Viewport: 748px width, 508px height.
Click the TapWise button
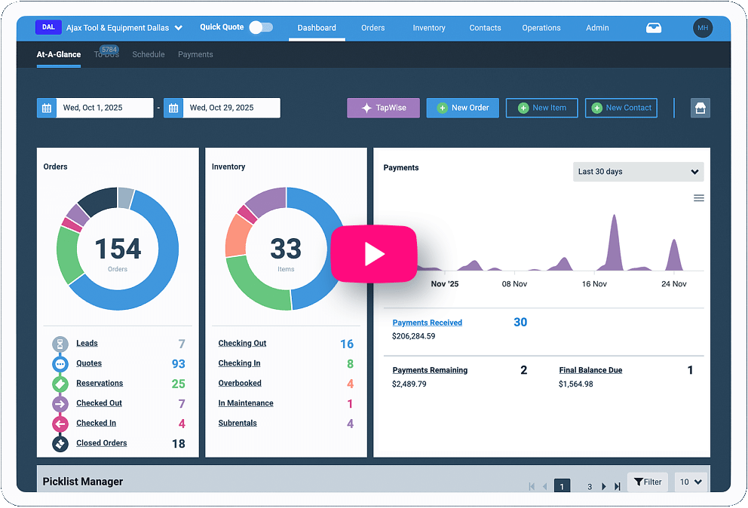point(382,108)
